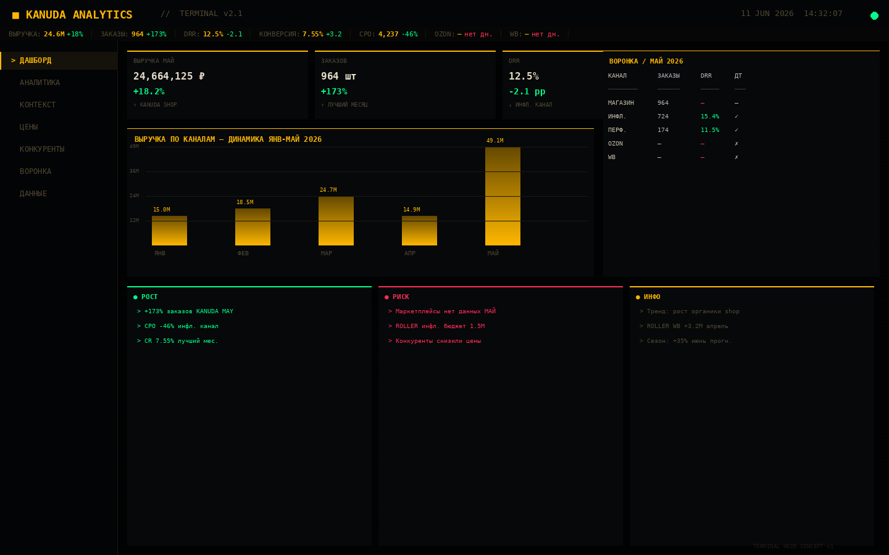The height and width of the screenshot is (555, 889).
Task: Click the orange square Kanuda Analytics logo
Action: (15, 15)
